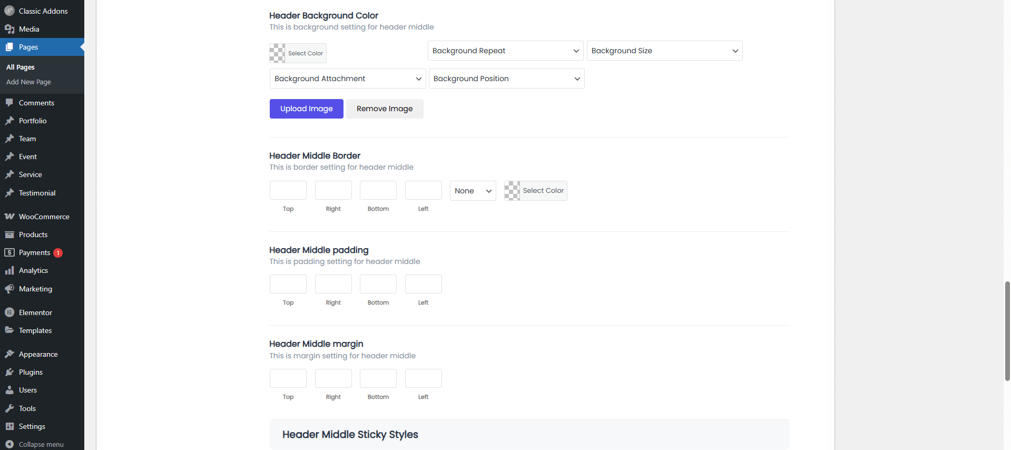1011x450 pixels.
Task: Click the Analytics bar chart icon
Action: [9, 270]
